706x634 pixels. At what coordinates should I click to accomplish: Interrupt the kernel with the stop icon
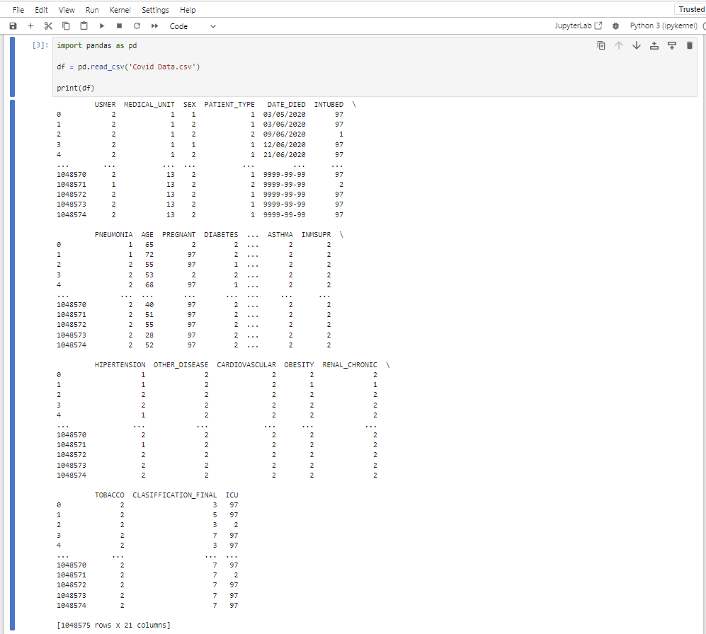coord(119,26)
